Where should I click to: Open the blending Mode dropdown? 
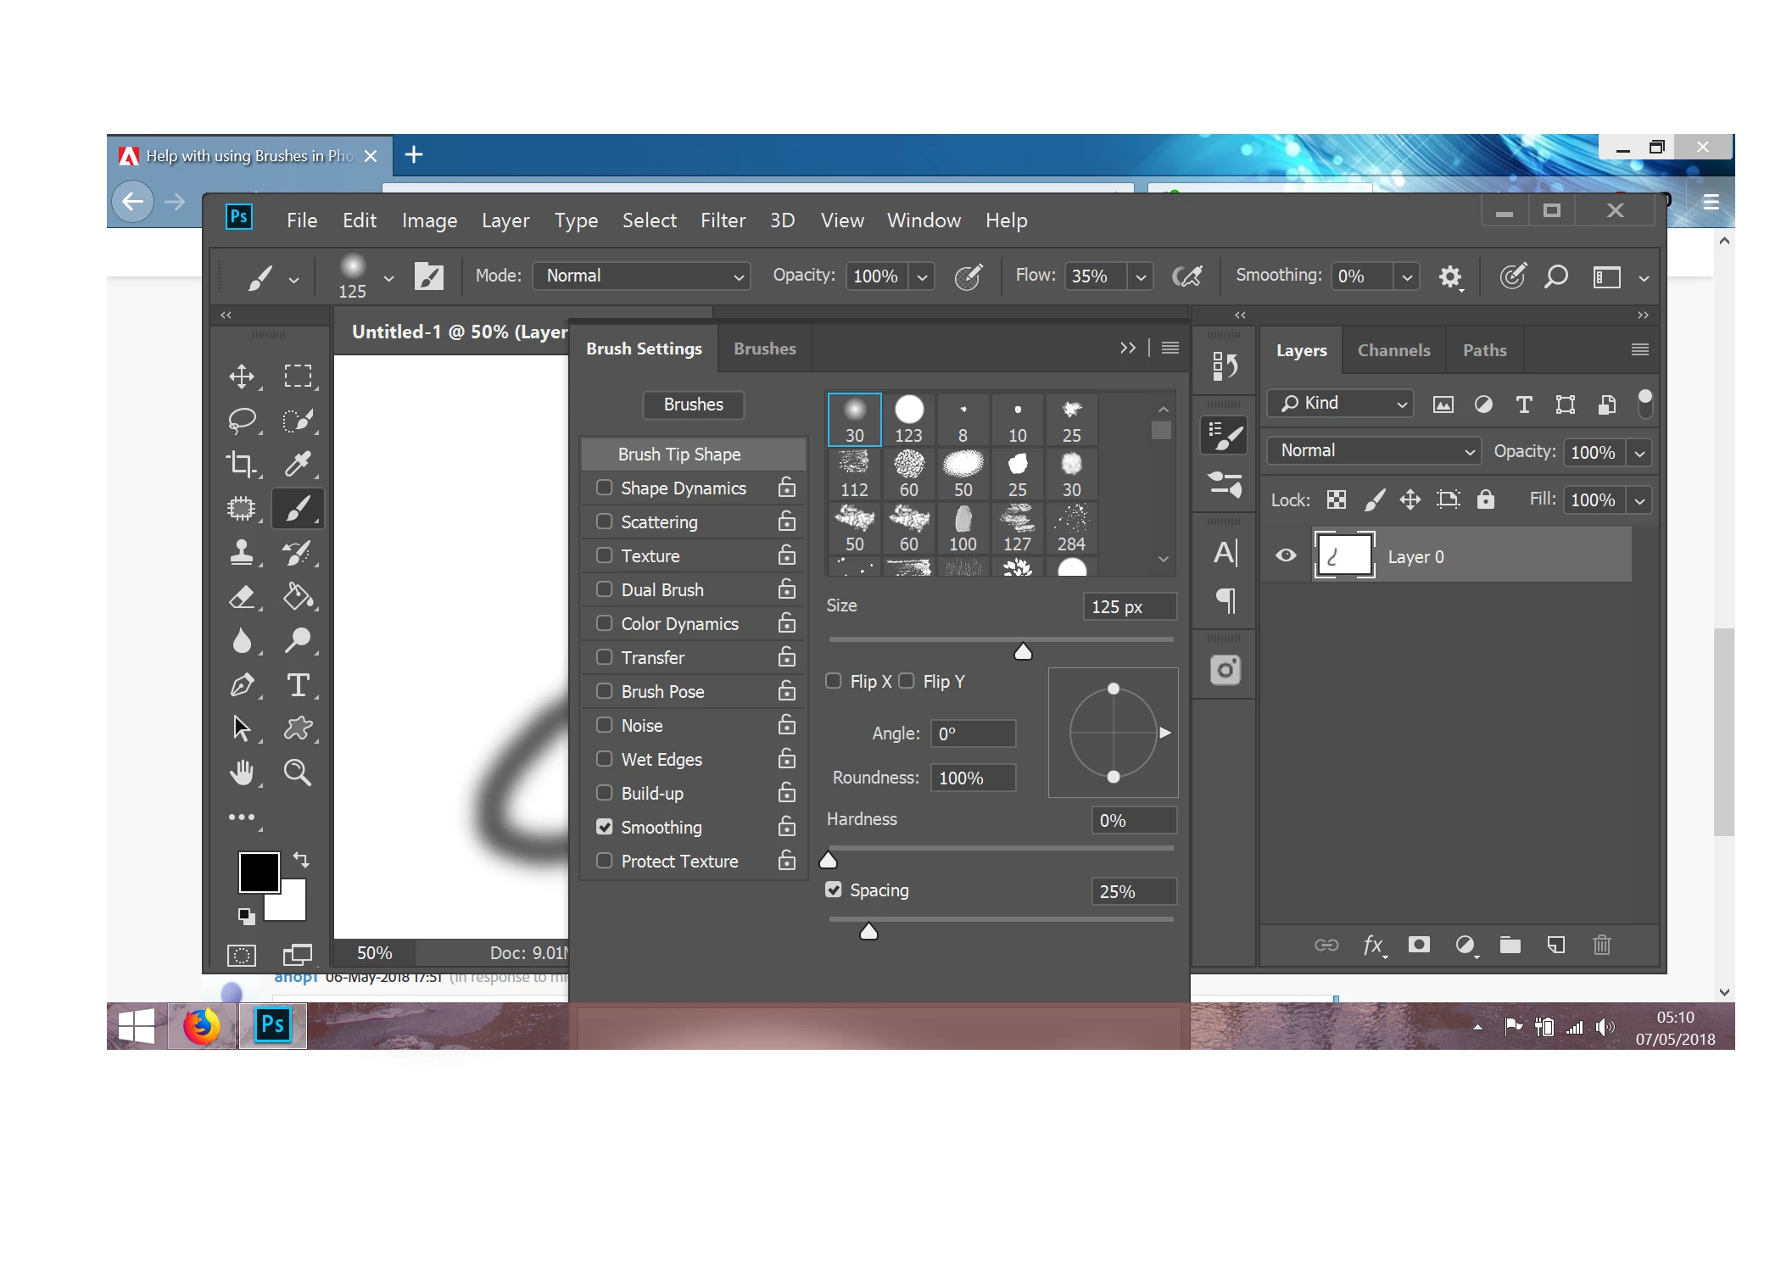tap(641, 276)
